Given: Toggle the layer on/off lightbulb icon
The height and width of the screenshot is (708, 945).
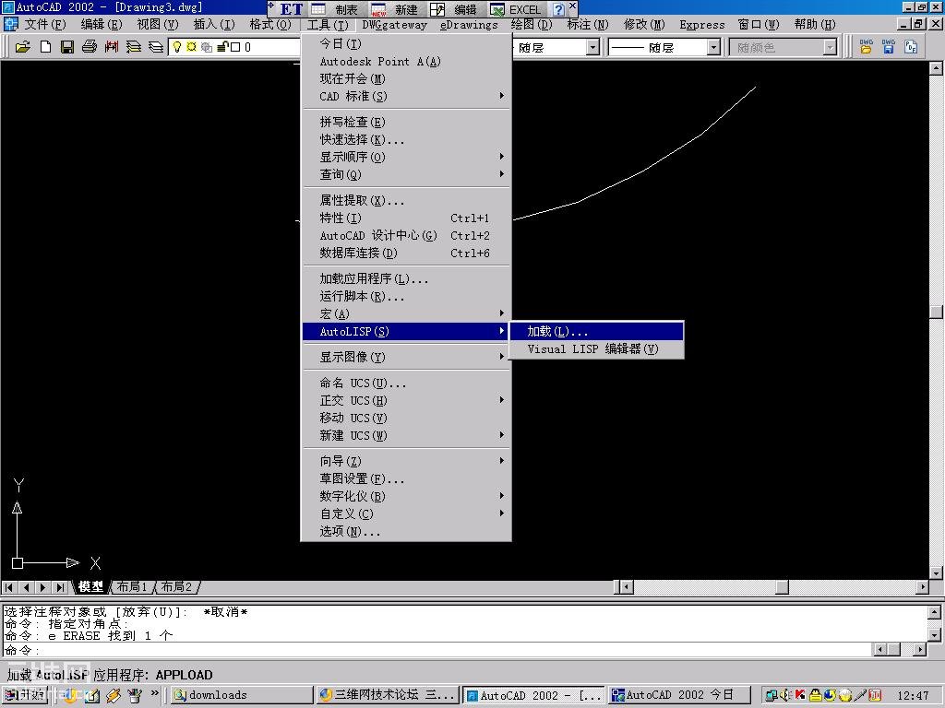Looking at the screenshot, I should 177,47.
